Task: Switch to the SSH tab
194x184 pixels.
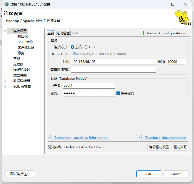Action: click(75, 33)
